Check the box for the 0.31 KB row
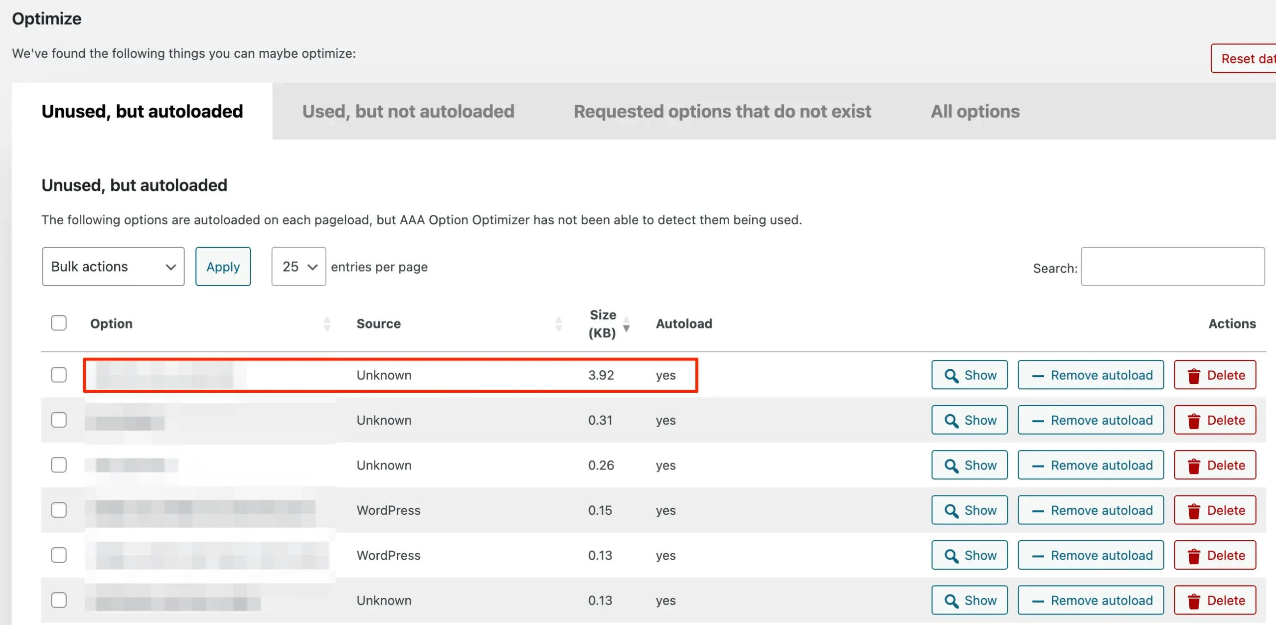Image resolution: width=1276 pixels, height=625 pixels. pos(59,420)
